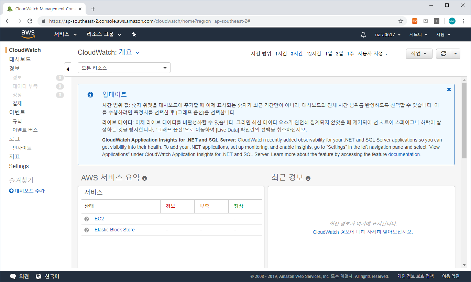This screenshot has width=471, height=282.
Task: Click the page vertical scrollbar thumb
Action: click(x=464, y=120)
